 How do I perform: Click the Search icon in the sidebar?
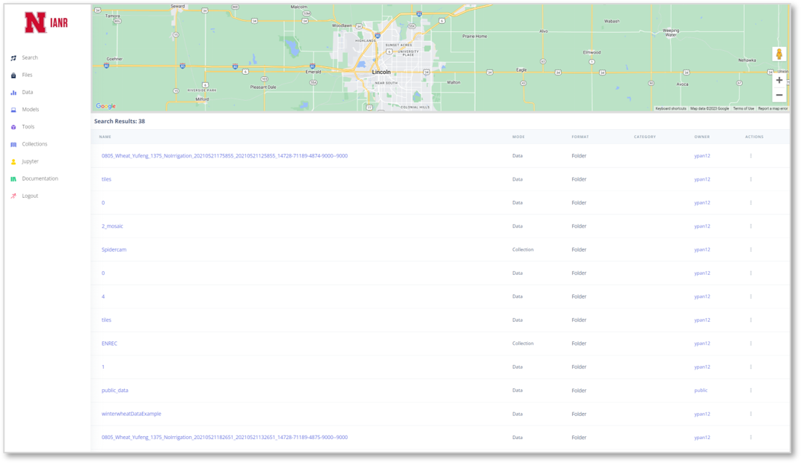13,58
